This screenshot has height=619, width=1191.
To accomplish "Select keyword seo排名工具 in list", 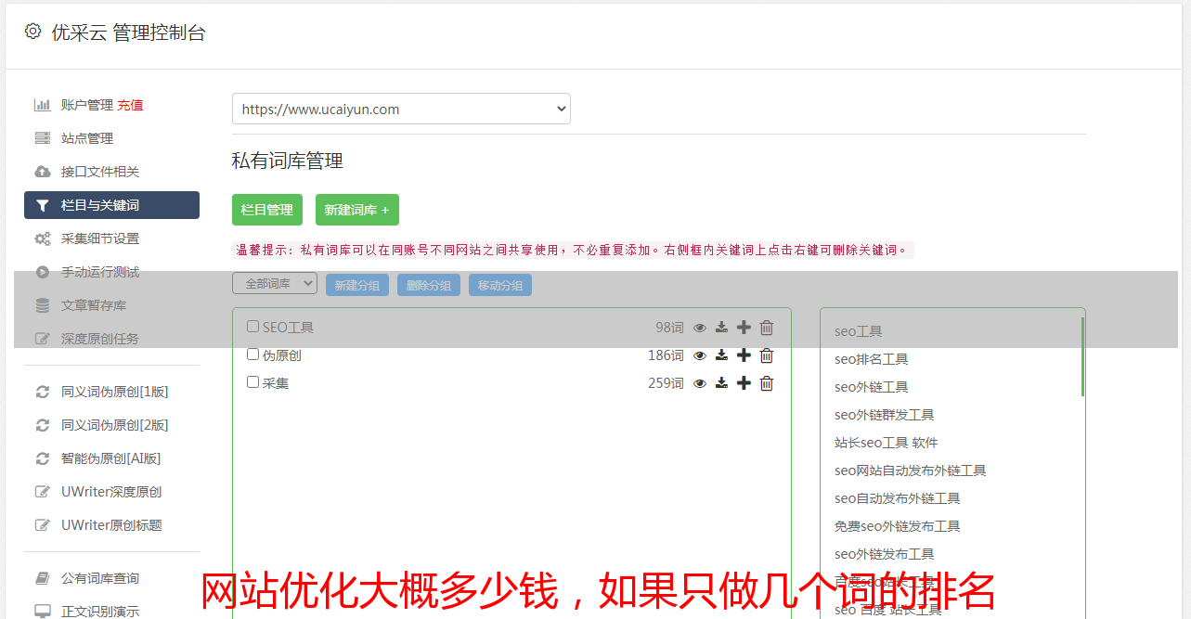I will point(871,359).
